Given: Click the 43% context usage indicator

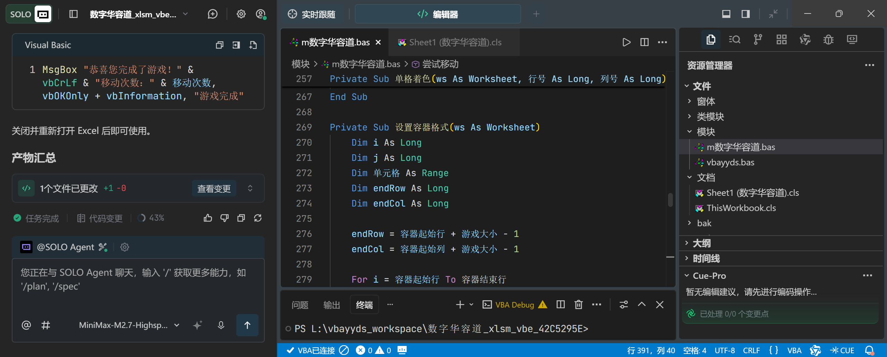Looking at the screenshot, I should pos(151,218).
